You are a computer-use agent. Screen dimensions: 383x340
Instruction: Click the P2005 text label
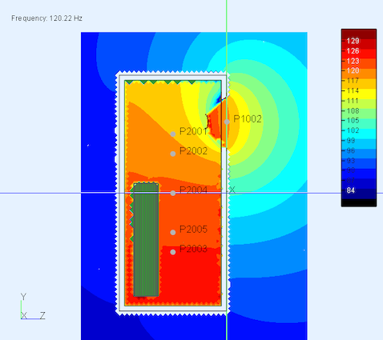[193, 229]
